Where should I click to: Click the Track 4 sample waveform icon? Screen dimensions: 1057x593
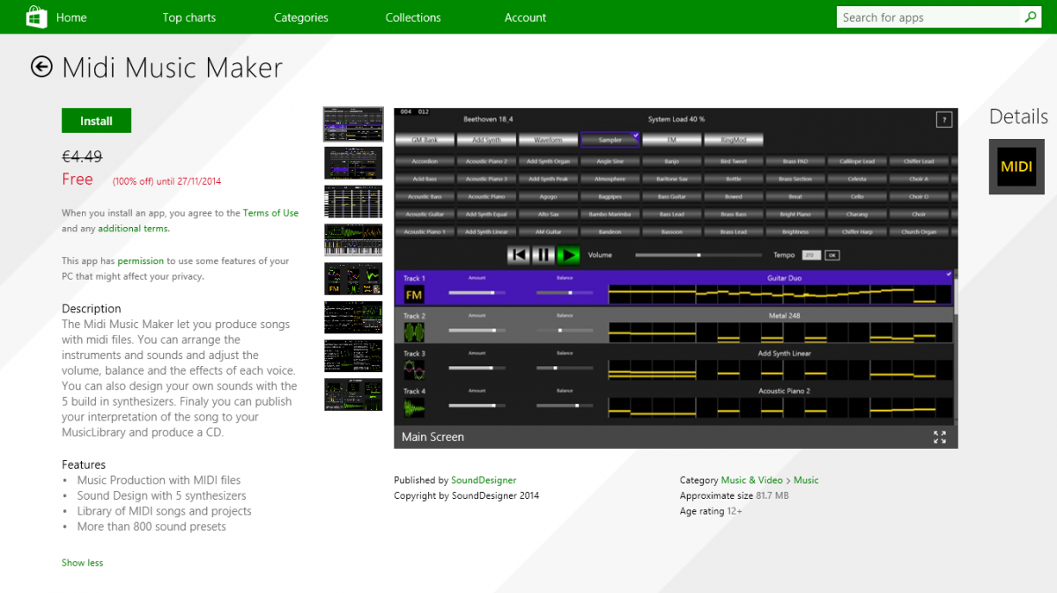point(414,408)
